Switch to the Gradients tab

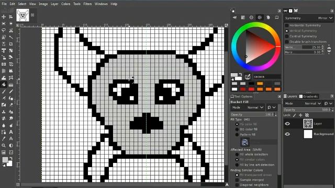pos(309,96)
